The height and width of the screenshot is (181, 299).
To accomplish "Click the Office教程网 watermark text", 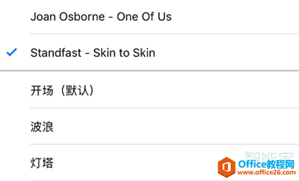I will 266,165.
